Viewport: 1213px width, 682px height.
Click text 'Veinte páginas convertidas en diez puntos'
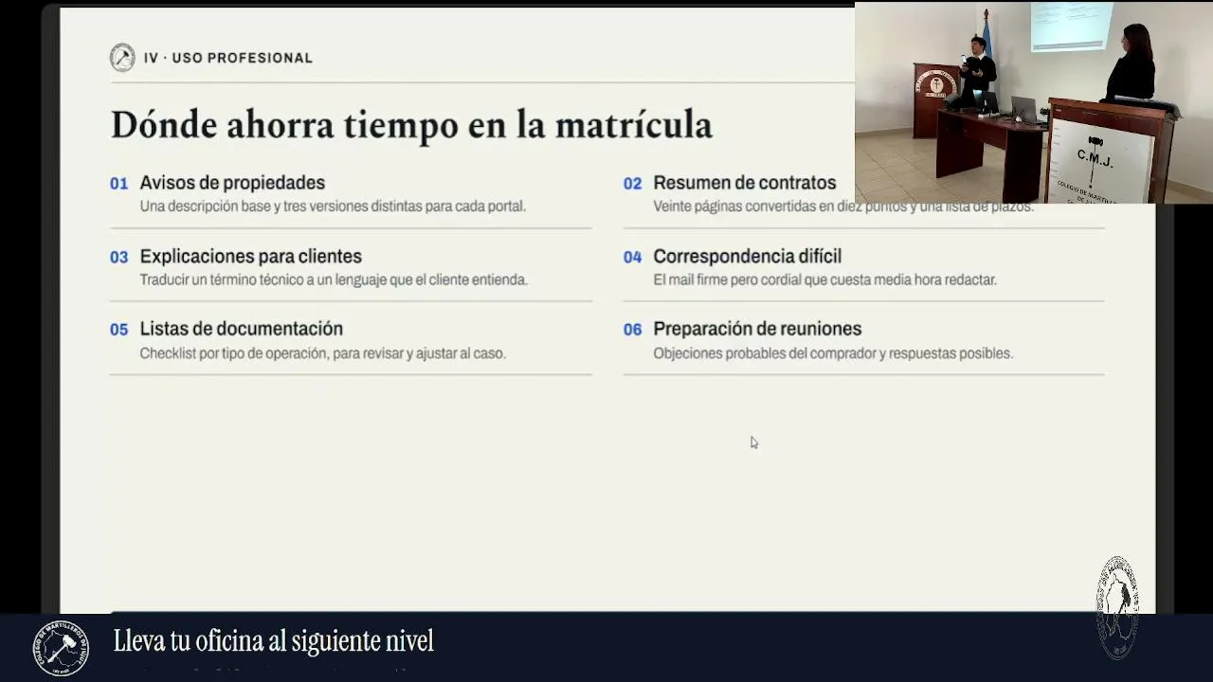(780, 206)
